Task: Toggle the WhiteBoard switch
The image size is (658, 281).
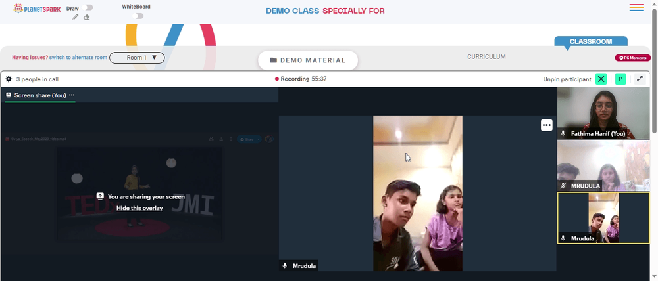Action: point(138,16)
